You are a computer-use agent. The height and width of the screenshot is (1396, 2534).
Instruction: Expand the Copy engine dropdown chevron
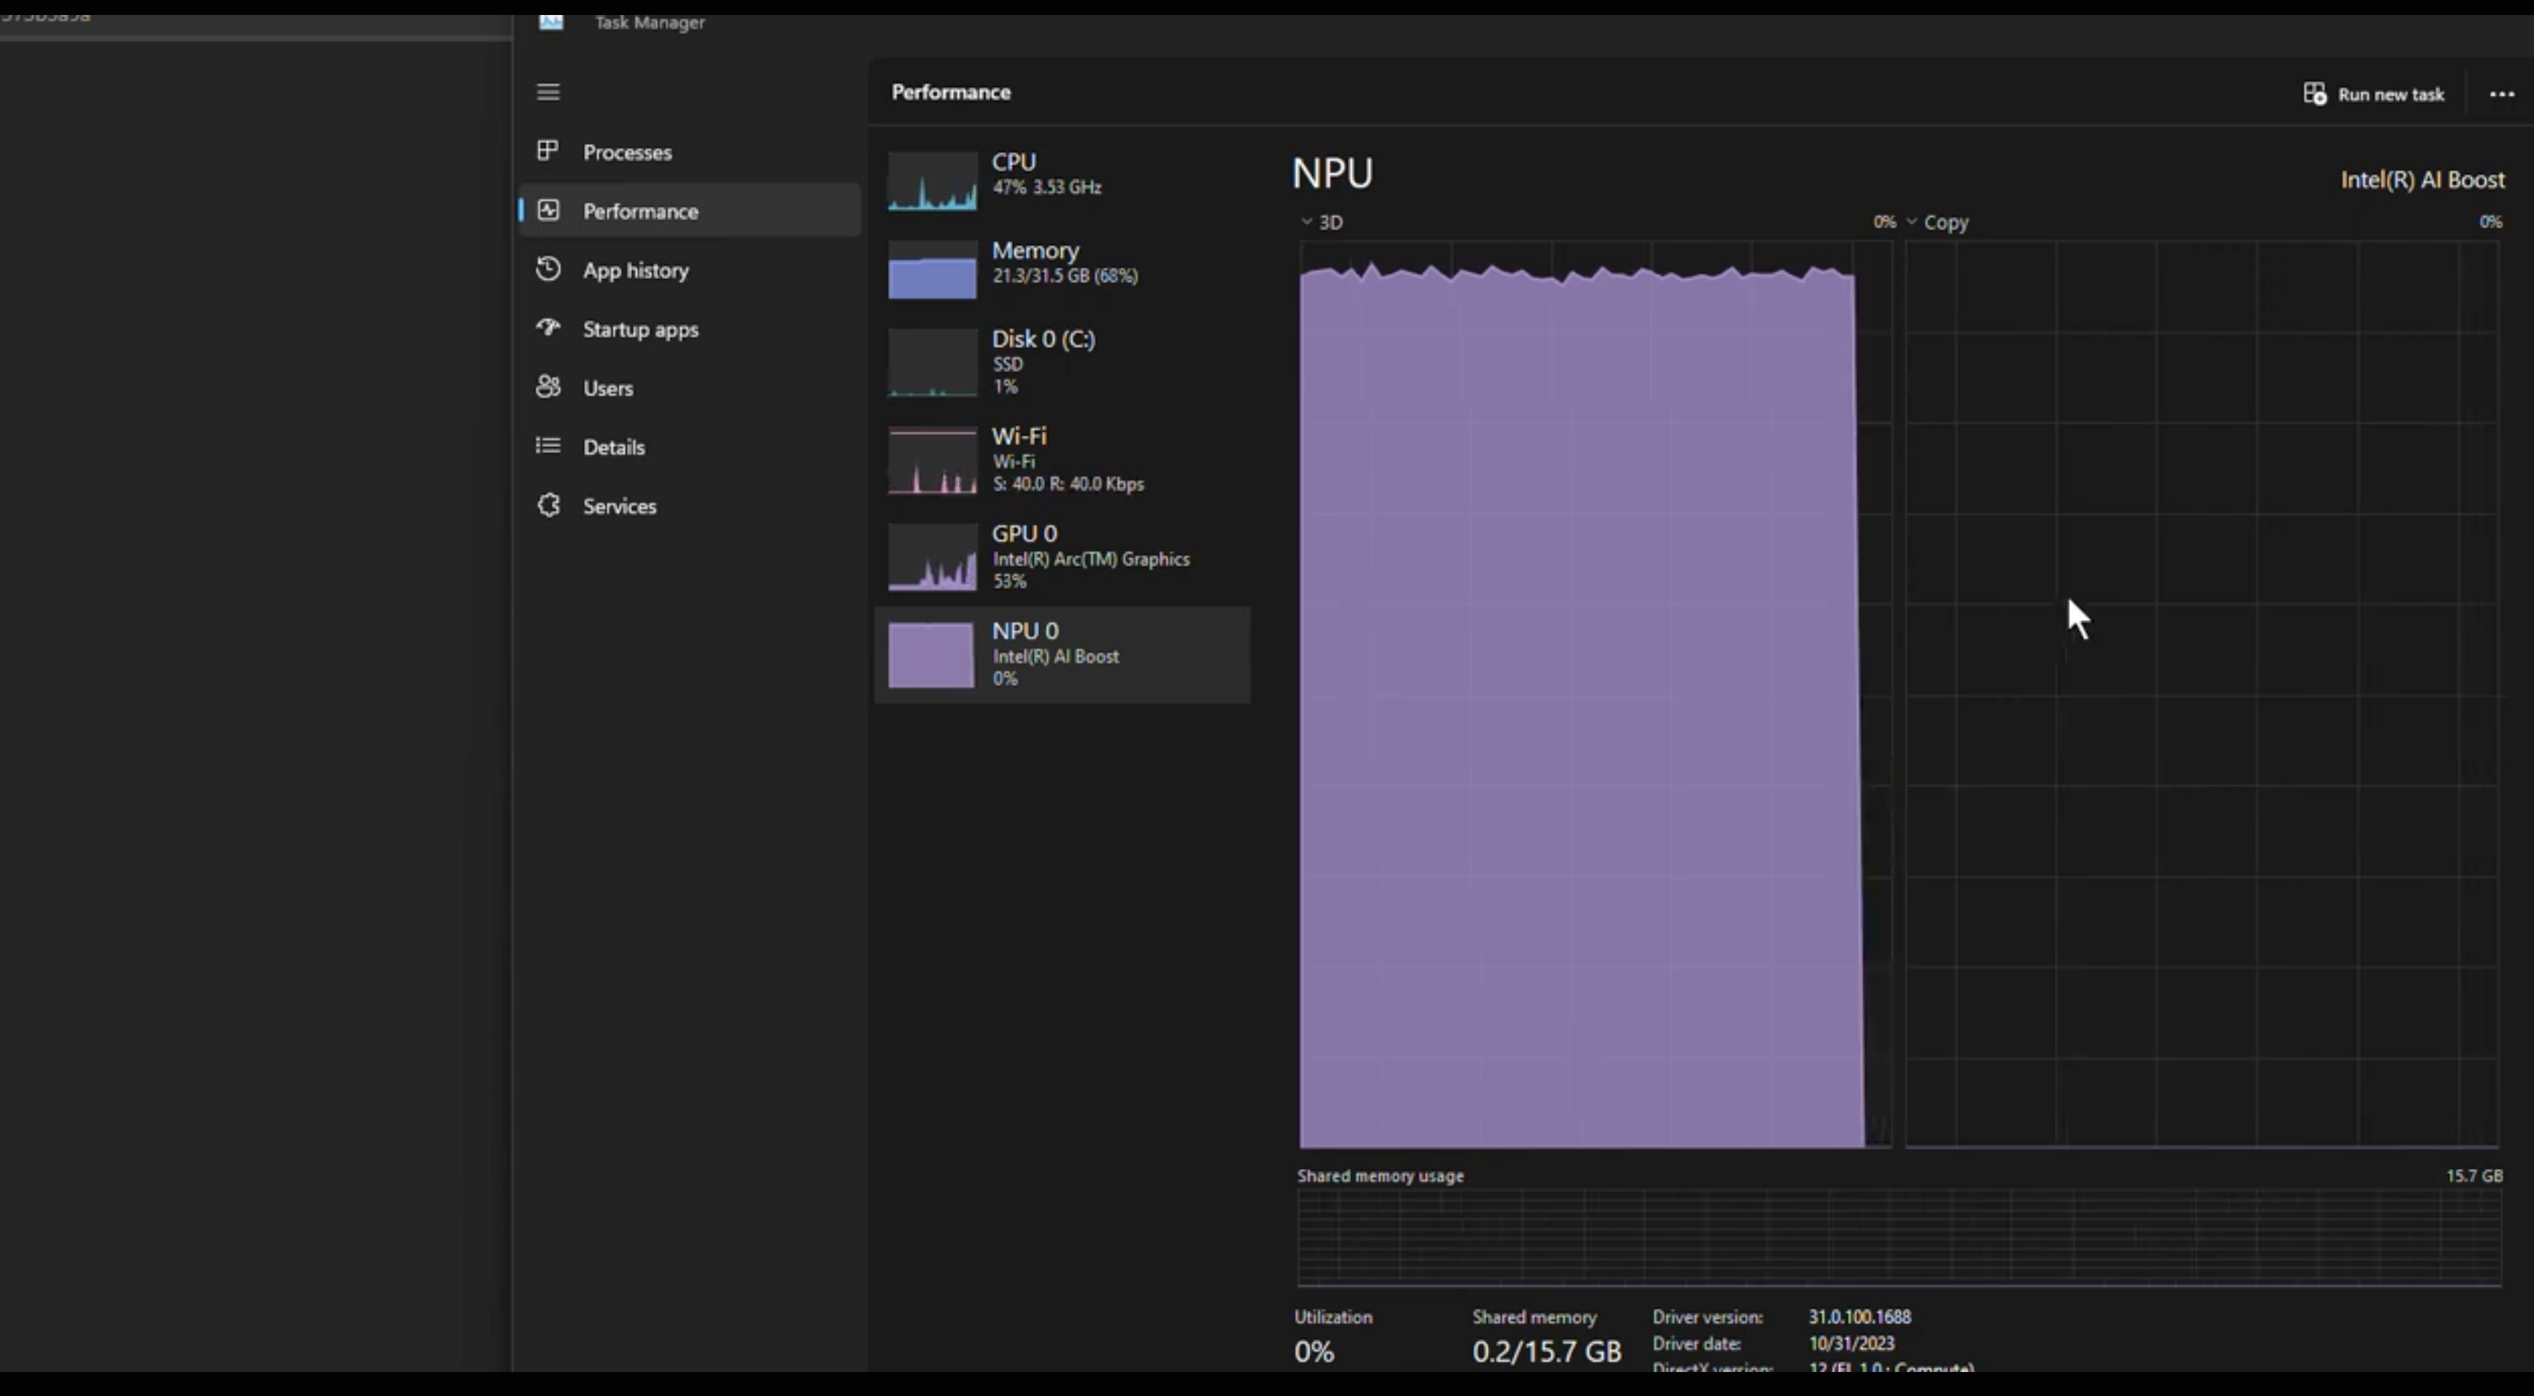tap(1911, 223)
